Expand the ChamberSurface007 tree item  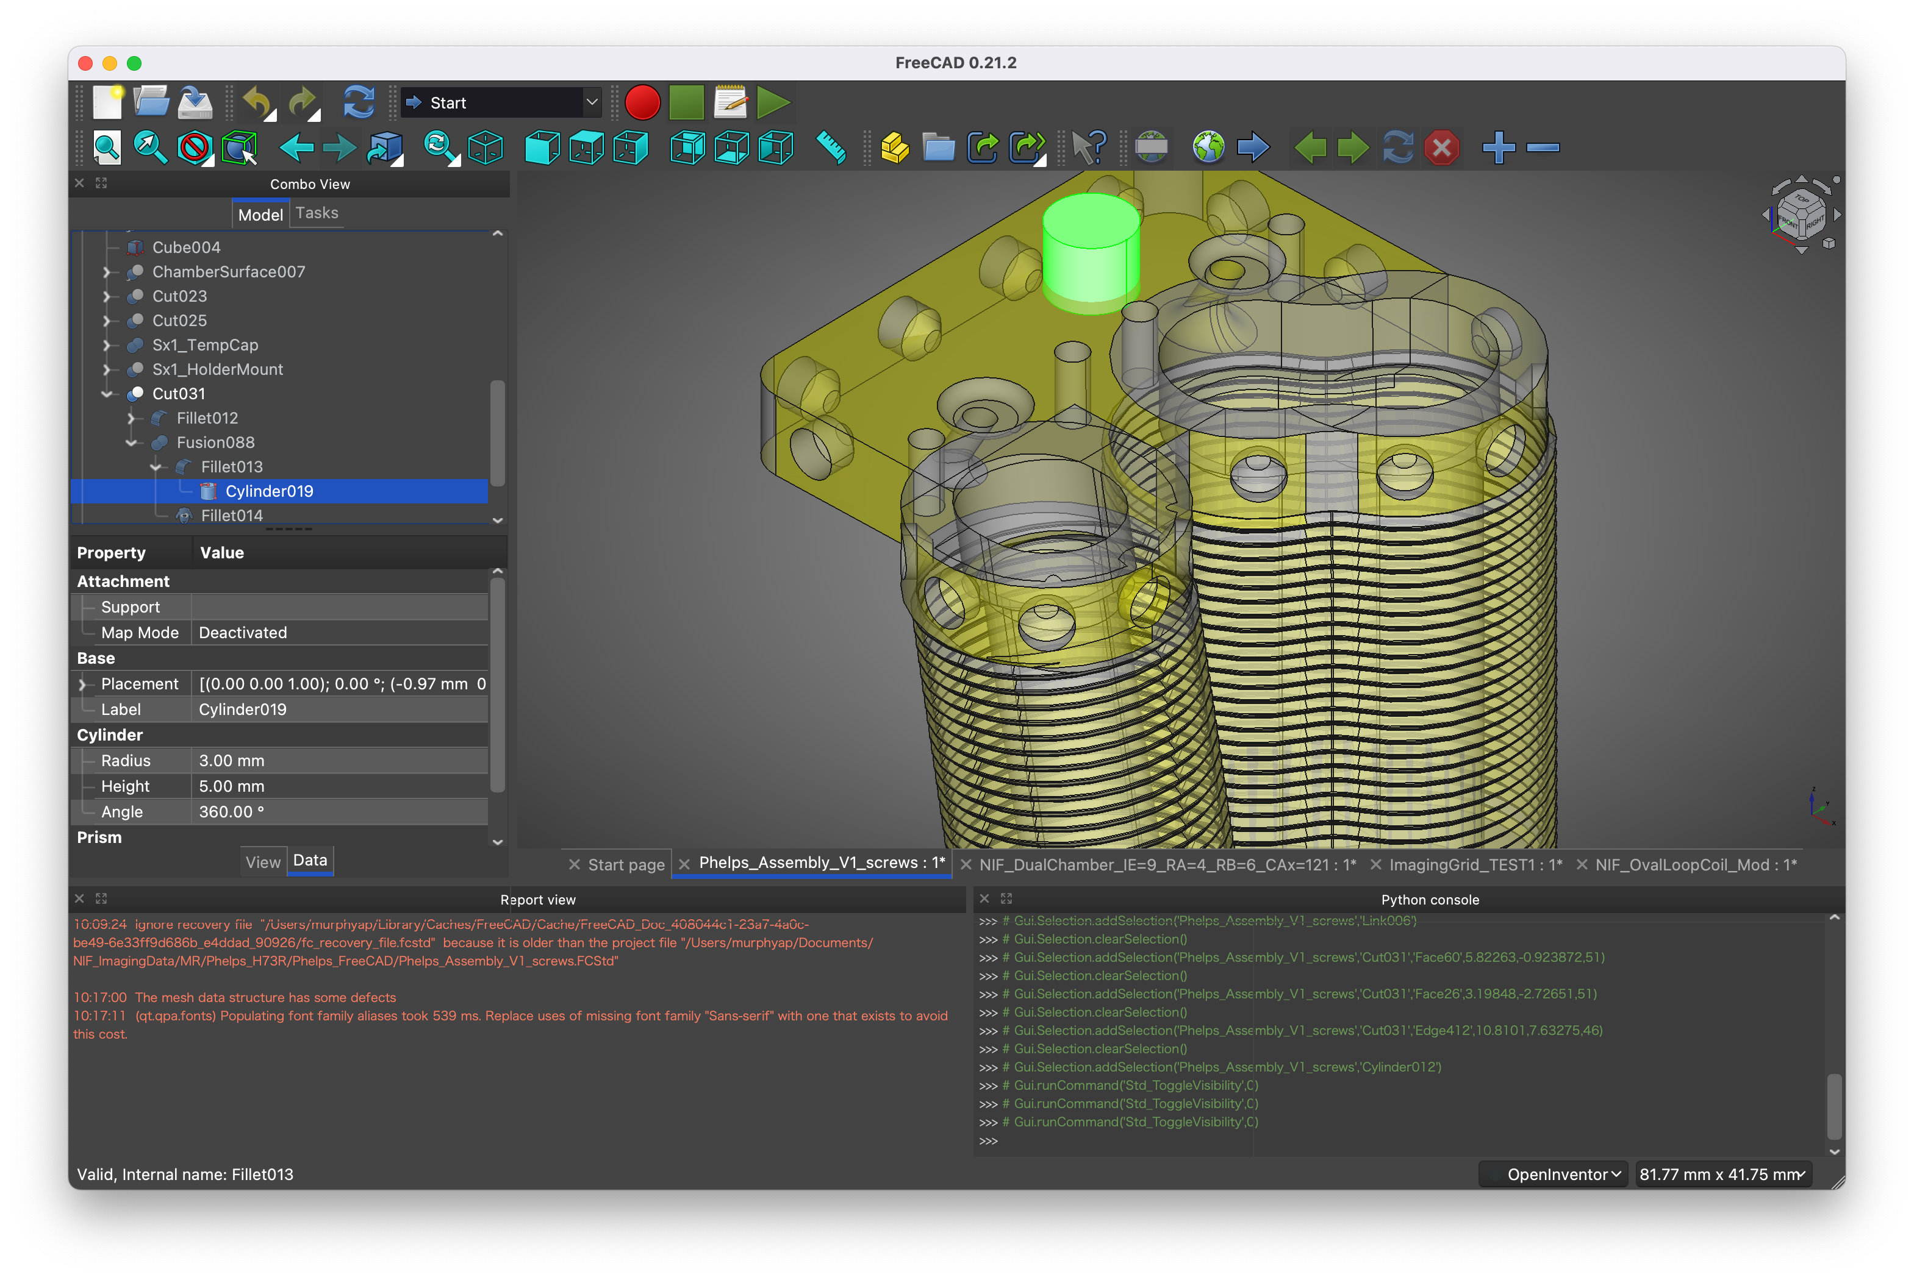tap(107, 272)
